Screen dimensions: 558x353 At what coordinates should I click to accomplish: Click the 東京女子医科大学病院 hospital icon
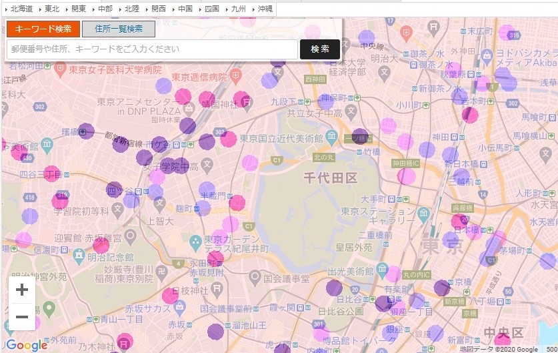59,69
